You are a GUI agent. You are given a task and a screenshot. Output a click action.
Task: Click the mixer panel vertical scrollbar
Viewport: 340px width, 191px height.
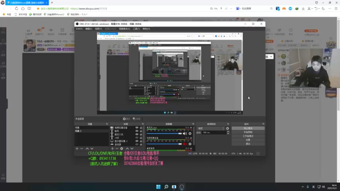click(x=194, y=135)
